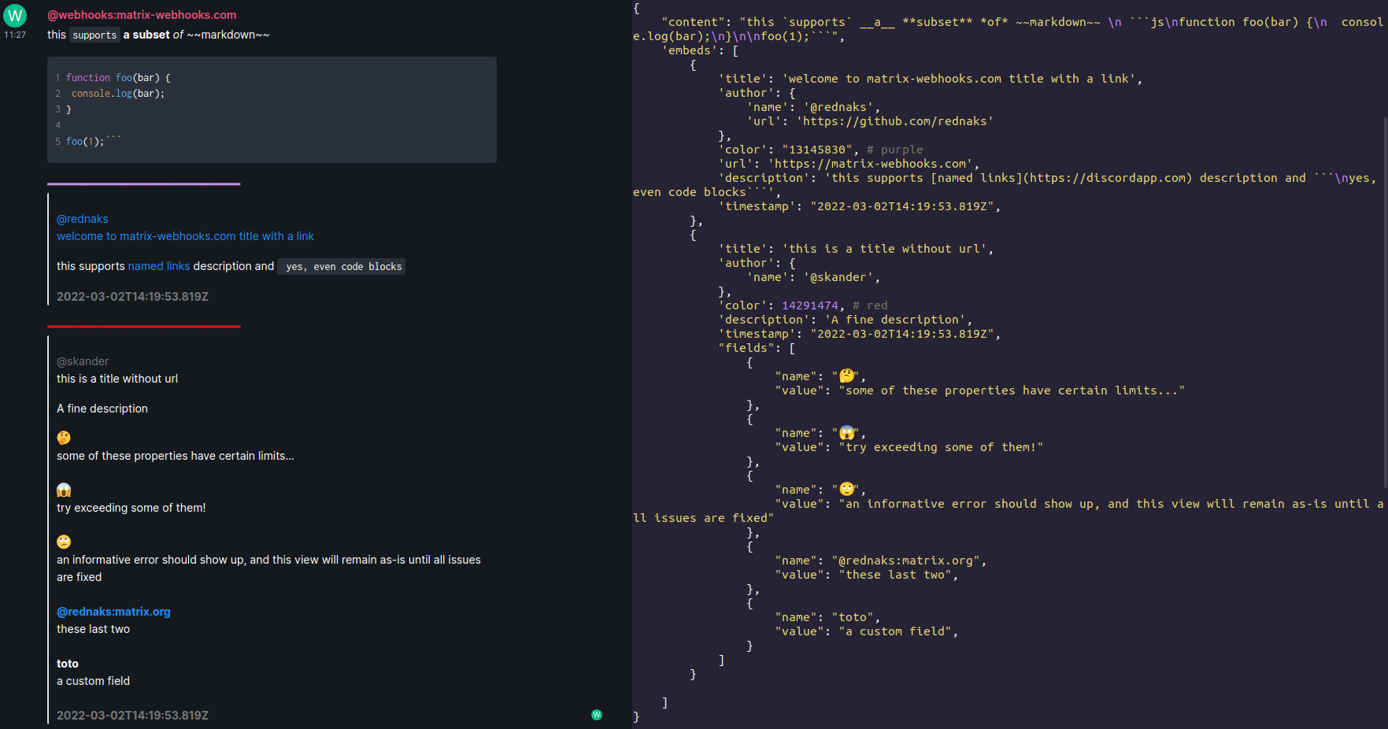Click 'try exceeding some of them!' in chat
Viewport: 1388px width, 729px height.
[x=131, y=508]
